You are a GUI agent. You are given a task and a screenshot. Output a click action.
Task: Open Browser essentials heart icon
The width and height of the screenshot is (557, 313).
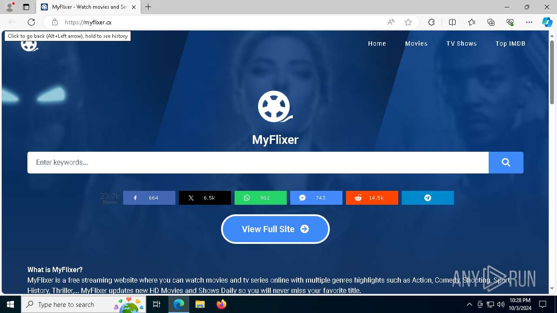tap(510, 22)
